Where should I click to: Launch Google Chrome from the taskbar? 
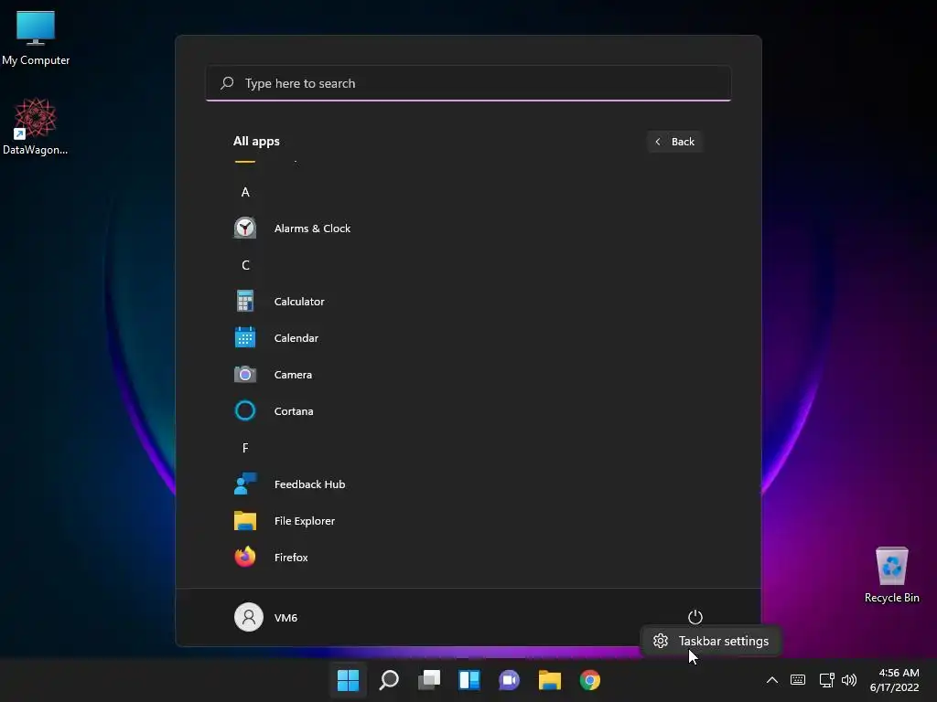(x=590, y=680)
